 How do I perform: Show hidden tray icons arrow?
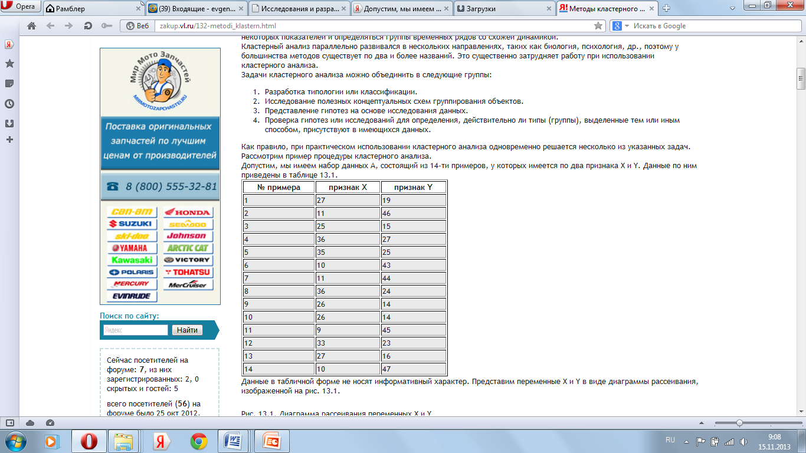coord(686,441)
